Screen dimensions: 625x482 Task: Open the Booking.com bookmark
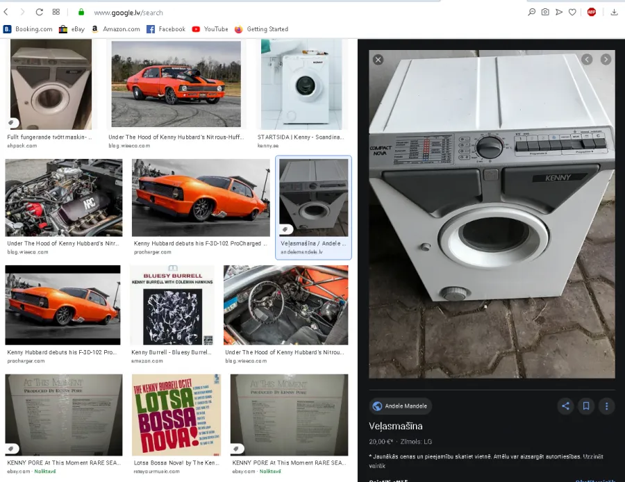tap(28, 29)
